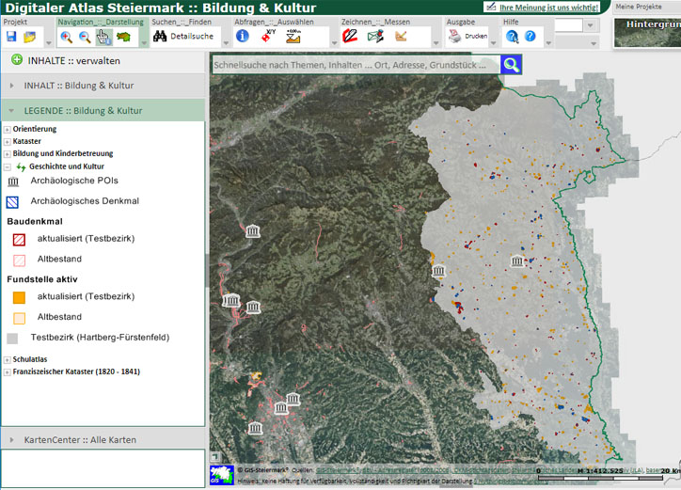681x490 pixels.
Task: Click the museum marker inside the grey Testbezirk
Action: [516, 261]
